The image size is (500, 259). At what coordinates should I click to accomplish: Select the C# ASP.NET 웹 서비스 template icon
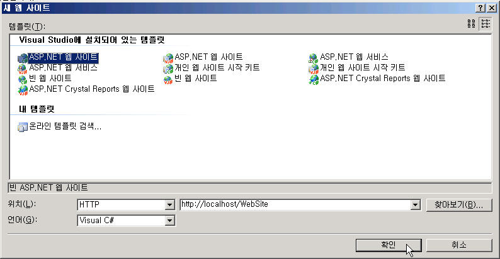pyautogui.click(x=314, y=58)
